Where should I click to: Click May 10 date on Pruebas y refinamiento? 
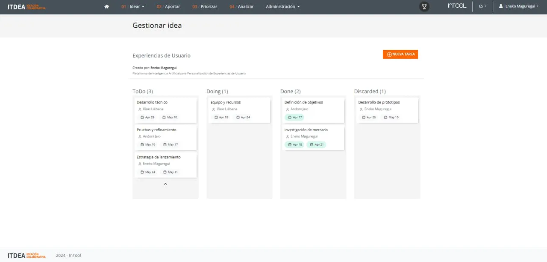point(148,144)
